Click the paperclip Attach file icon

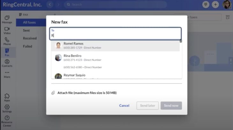pyautogui.click(x=53, y=93)
